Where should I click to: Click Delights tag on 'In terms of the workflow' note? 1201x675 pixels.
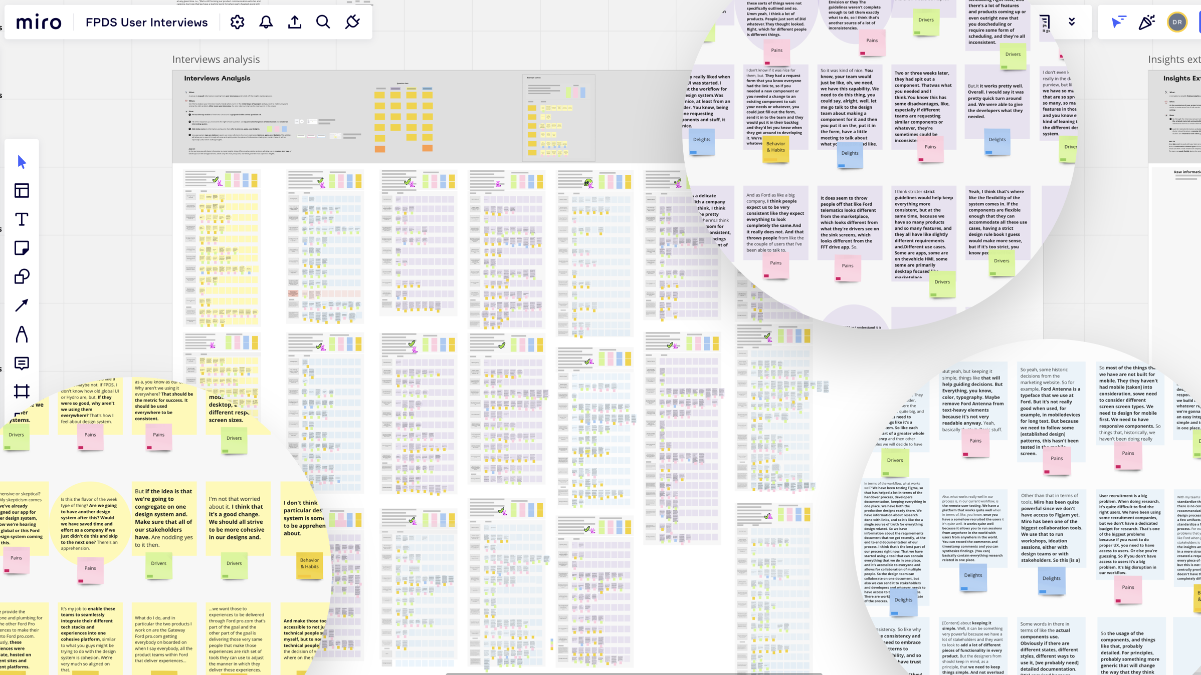point(903,602)
